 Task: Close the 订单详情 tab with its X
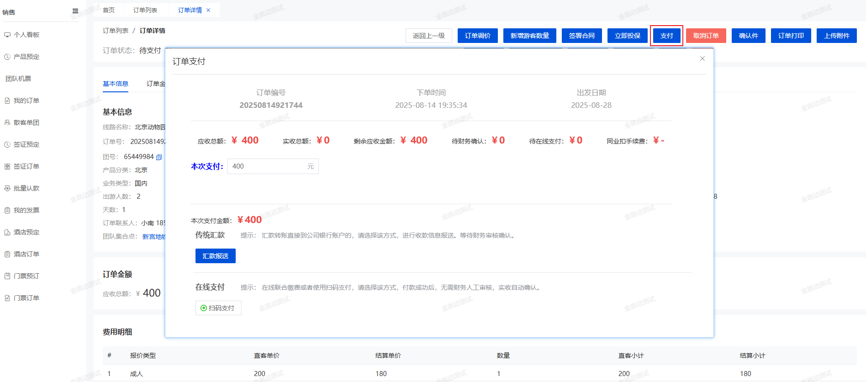click(208, 10)
